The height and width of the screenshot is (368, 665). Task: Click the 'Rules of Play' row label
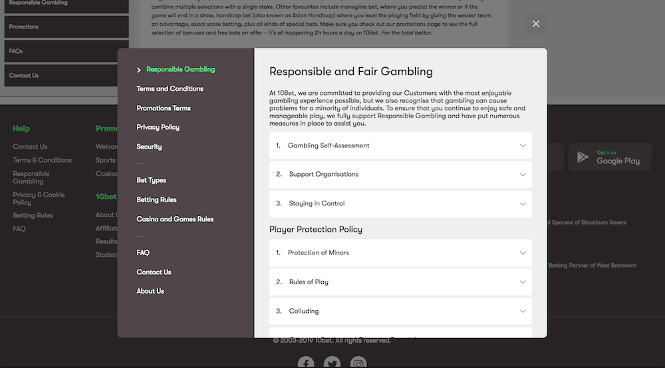(x=309, y=282)
